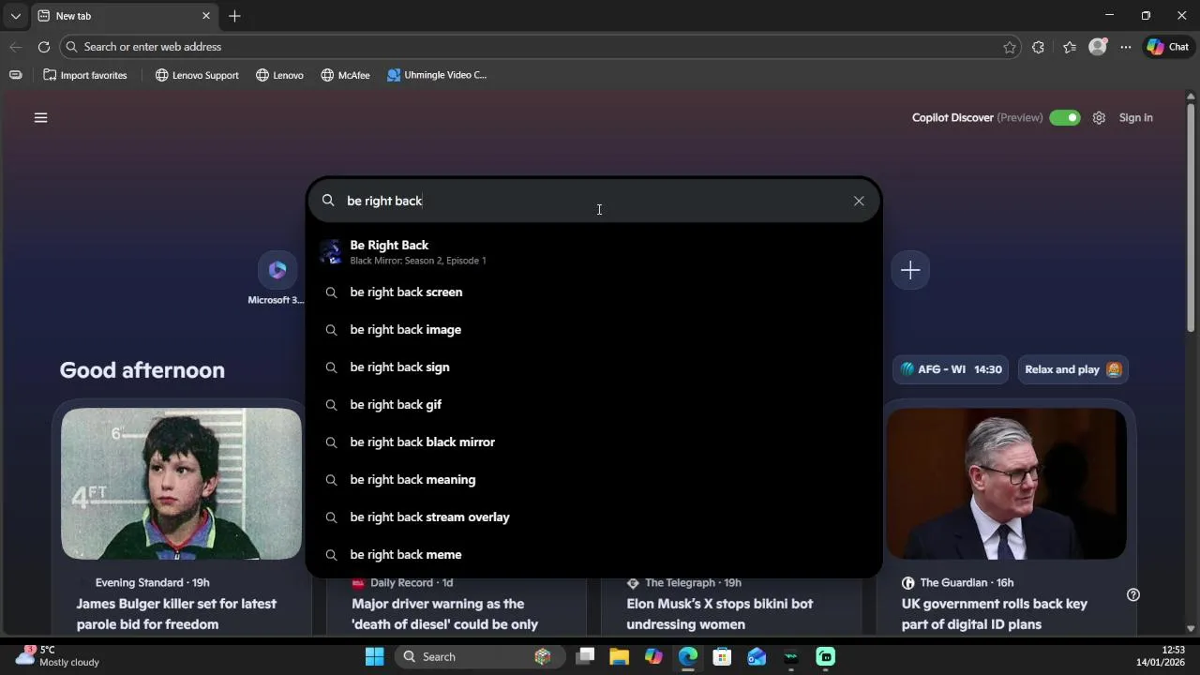Open the tab actions menu chevron
1200x675 pixels.
click(15, 16)
